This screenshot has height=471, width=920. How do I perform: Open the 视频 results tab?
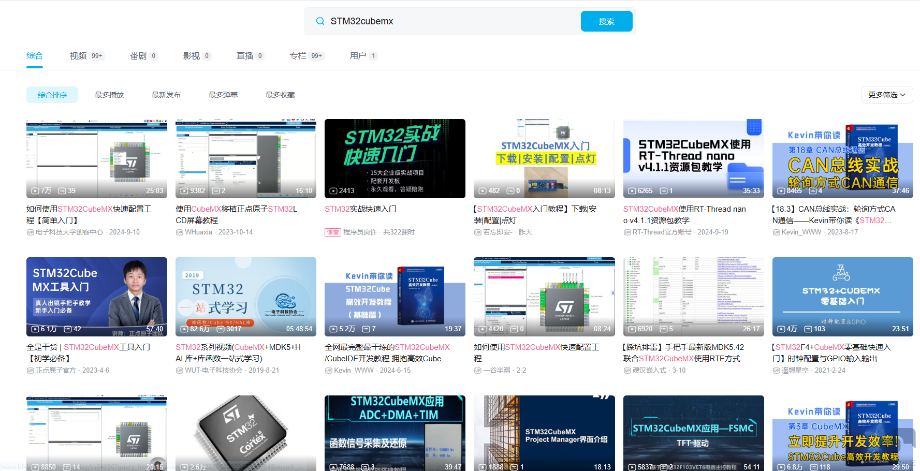pos(87,56)
